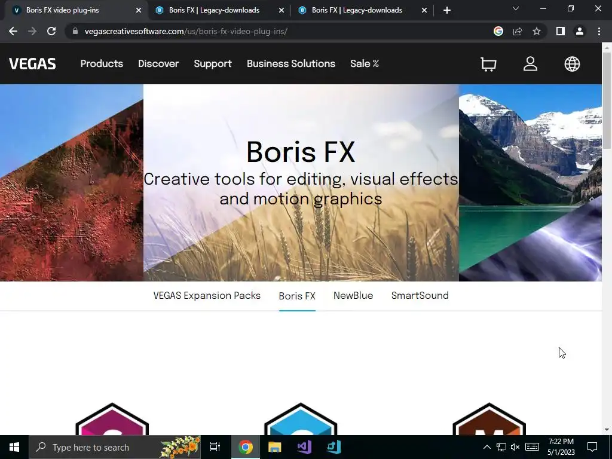Click the brown hexagon product logo

tap(489, 419)
